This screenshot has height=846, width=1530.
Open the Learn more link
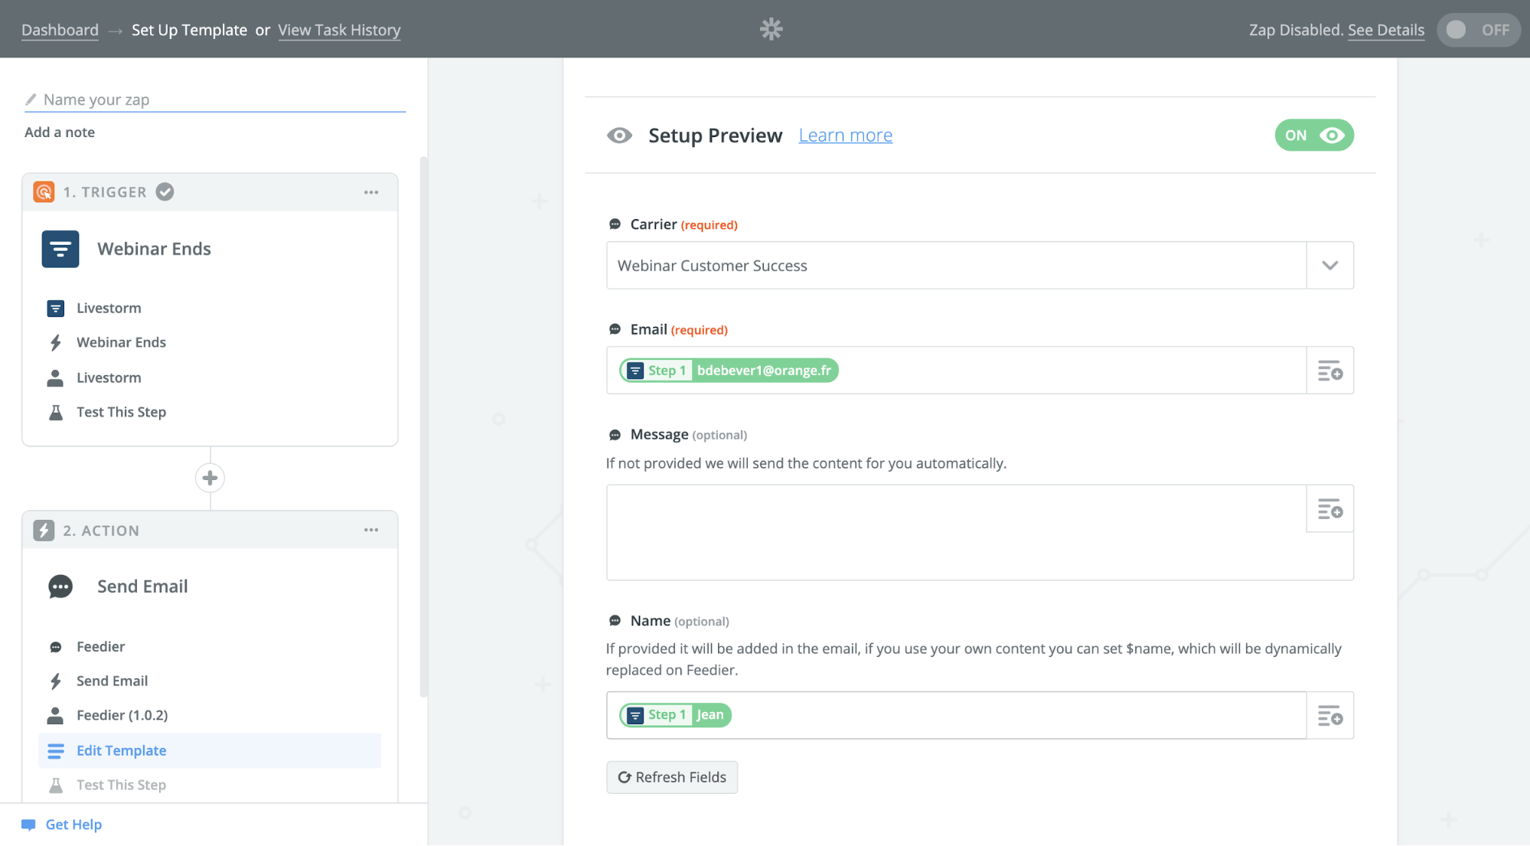click(x=845, y=136)
